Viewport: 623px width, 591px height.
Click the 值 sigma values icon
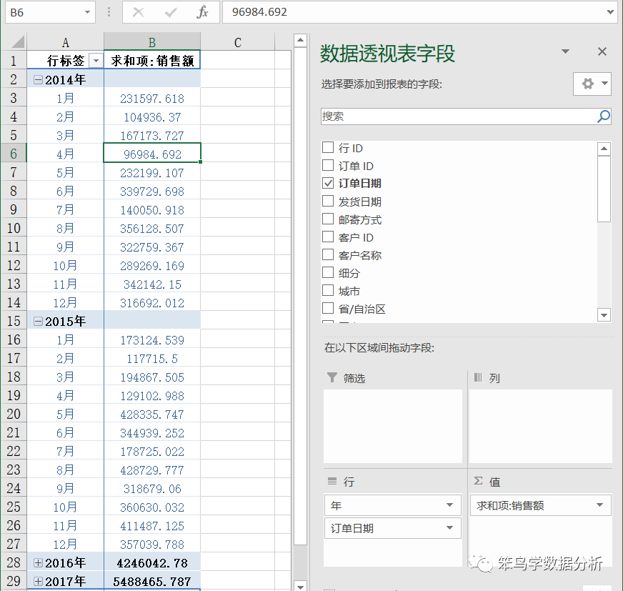pyautogui.click(x=478, y=481)
